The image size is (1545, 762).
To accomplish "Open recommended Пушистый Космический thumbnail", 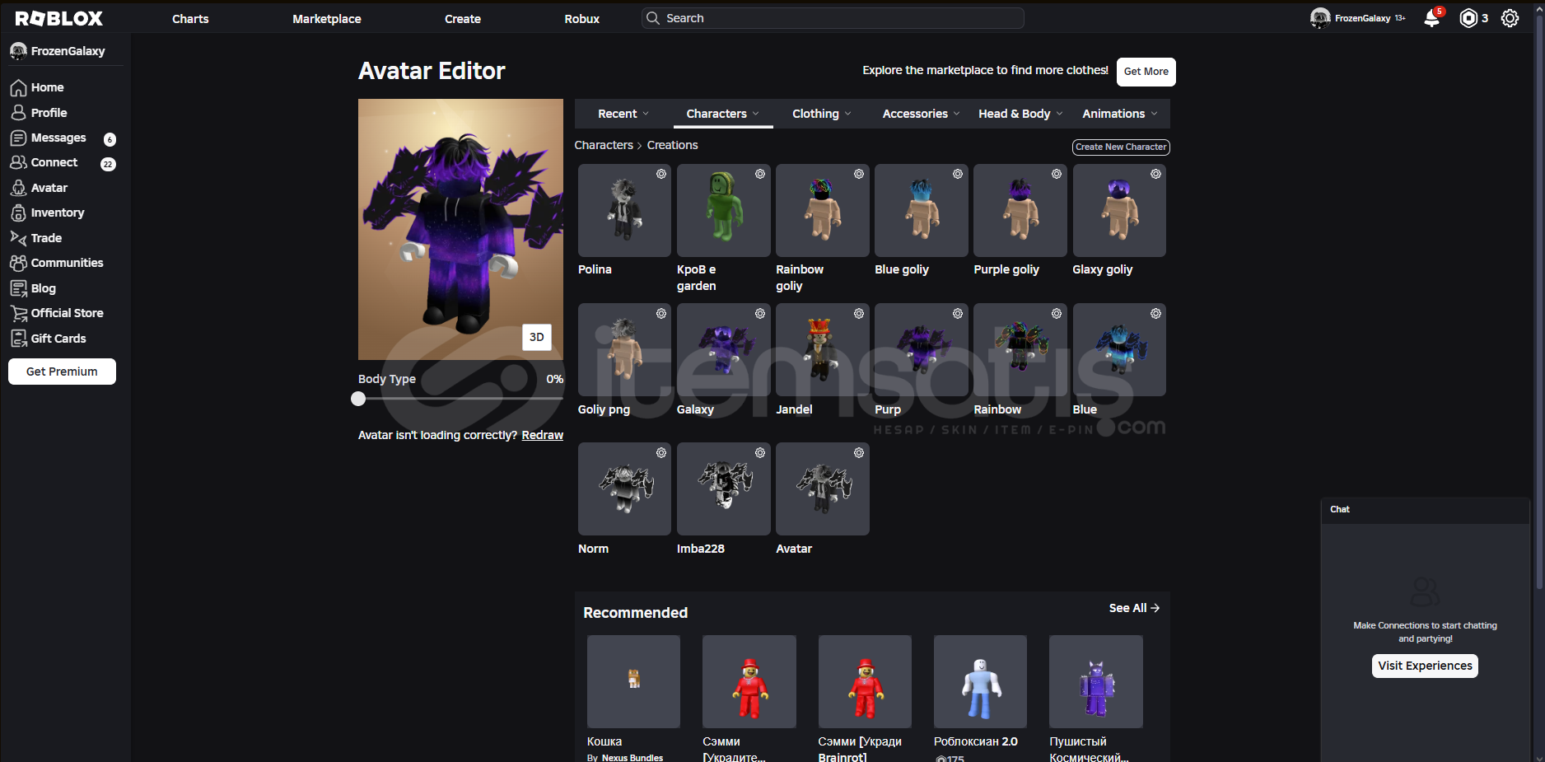I will tap(1096, 681).
